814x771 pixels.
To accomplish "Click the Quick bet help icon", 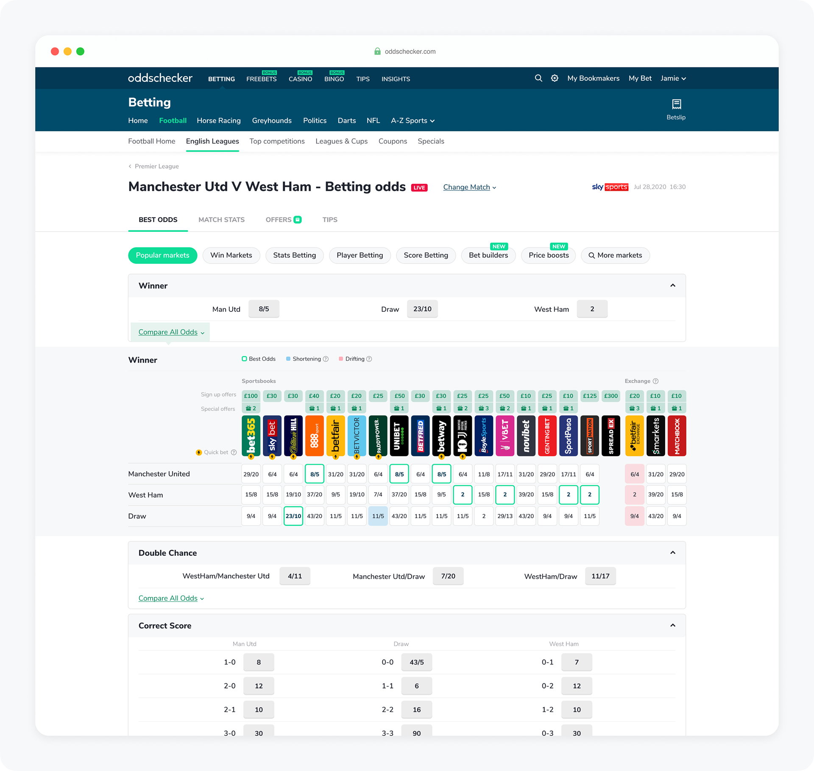I will 234,452.
